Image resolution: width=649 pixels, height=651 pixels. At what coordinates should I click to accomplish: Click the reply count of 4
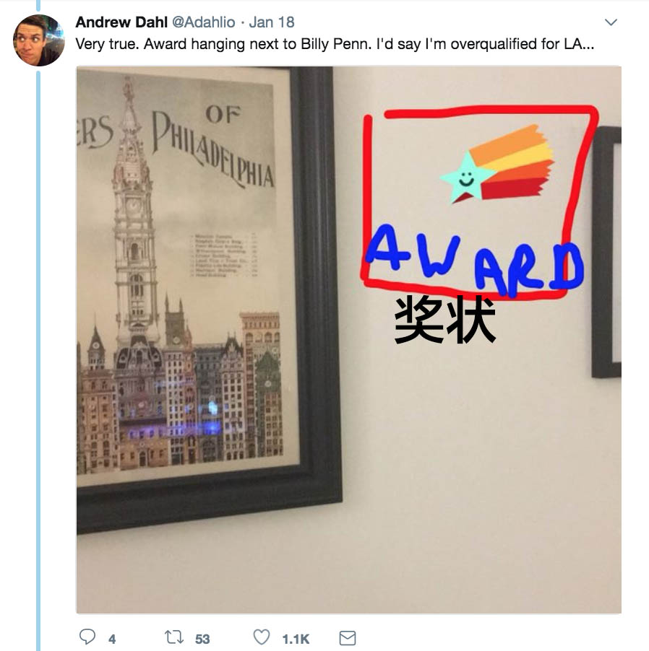pos(112,639)
